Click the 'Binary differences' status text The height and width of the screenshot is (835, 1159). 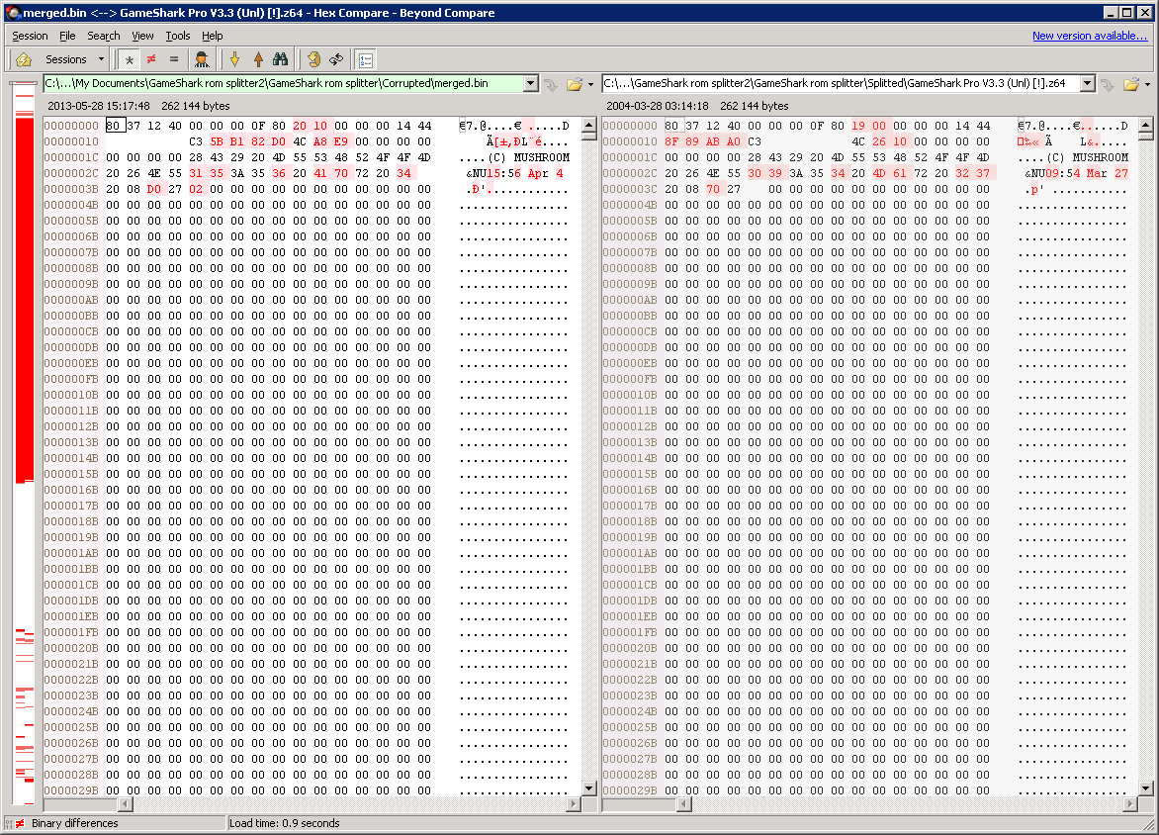click(x=74, y=823)
